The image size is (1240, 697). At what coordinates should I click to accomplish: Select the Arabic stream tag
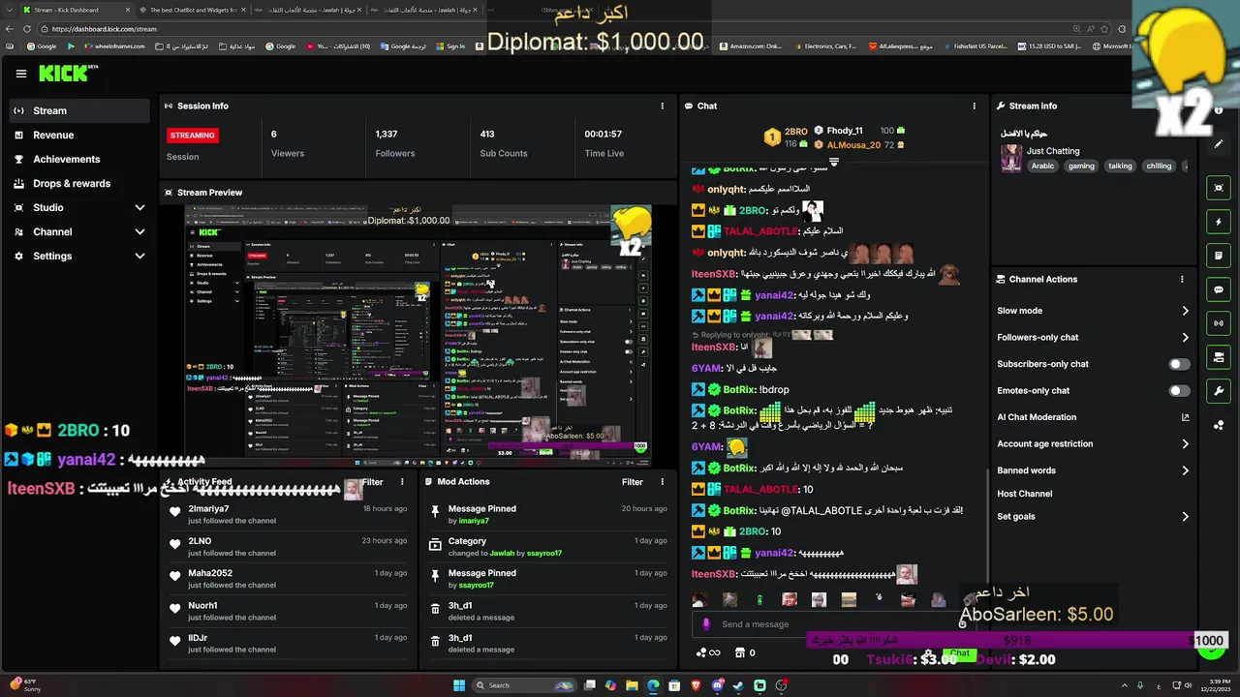[1042, 166]
